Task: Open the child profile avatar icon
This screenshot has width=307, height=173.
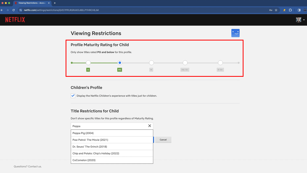Action: click(x=235, y=33)
